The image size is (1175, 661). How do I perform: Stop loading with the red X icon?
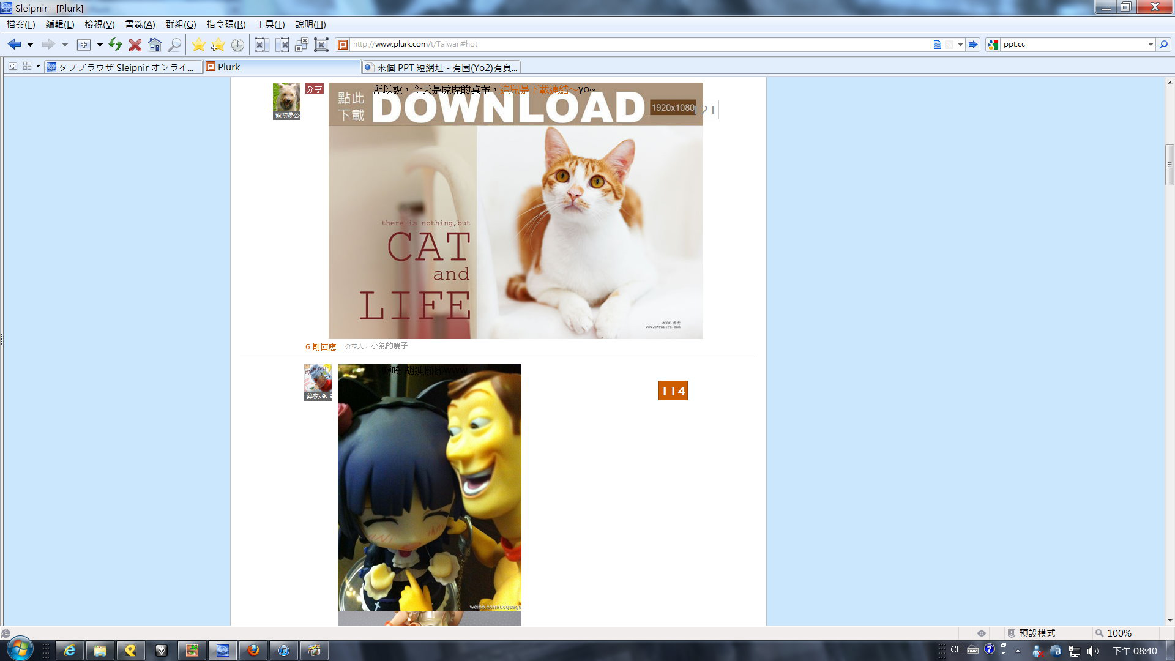135,45
